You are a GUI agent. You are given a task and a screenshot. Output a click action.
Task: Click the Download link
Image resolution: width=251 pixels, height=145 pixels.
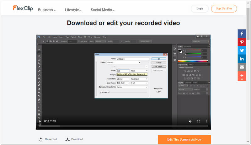[x=74, y=139]
